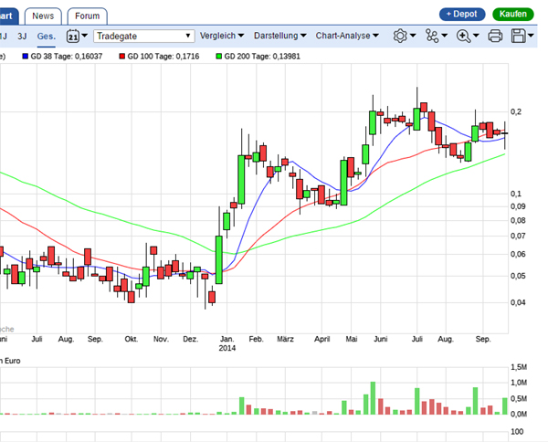The height and width of the screenshot is (442, 548).
Task: Select the Ges. time range
Action: tap(47, 36)
